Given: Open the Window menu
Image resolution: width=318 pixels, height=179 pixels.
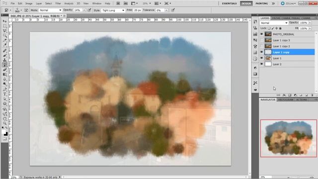Looking at the screenshot, I should pyautogui.click(x=97, y=3).
